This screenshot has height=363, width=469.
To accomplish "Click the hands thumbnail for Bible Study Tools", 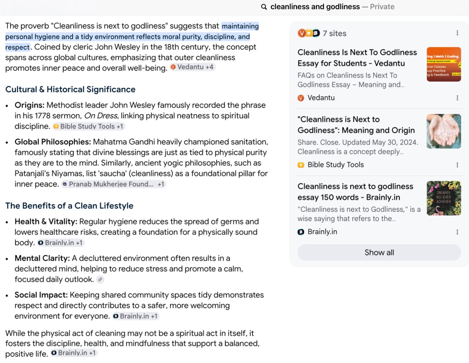I will pos(443,131).
